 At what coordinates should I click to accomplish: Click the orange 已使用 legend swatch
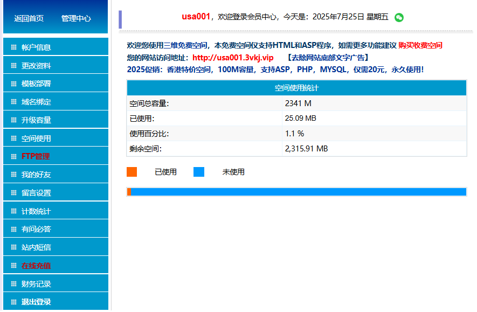tap(132, 172)
